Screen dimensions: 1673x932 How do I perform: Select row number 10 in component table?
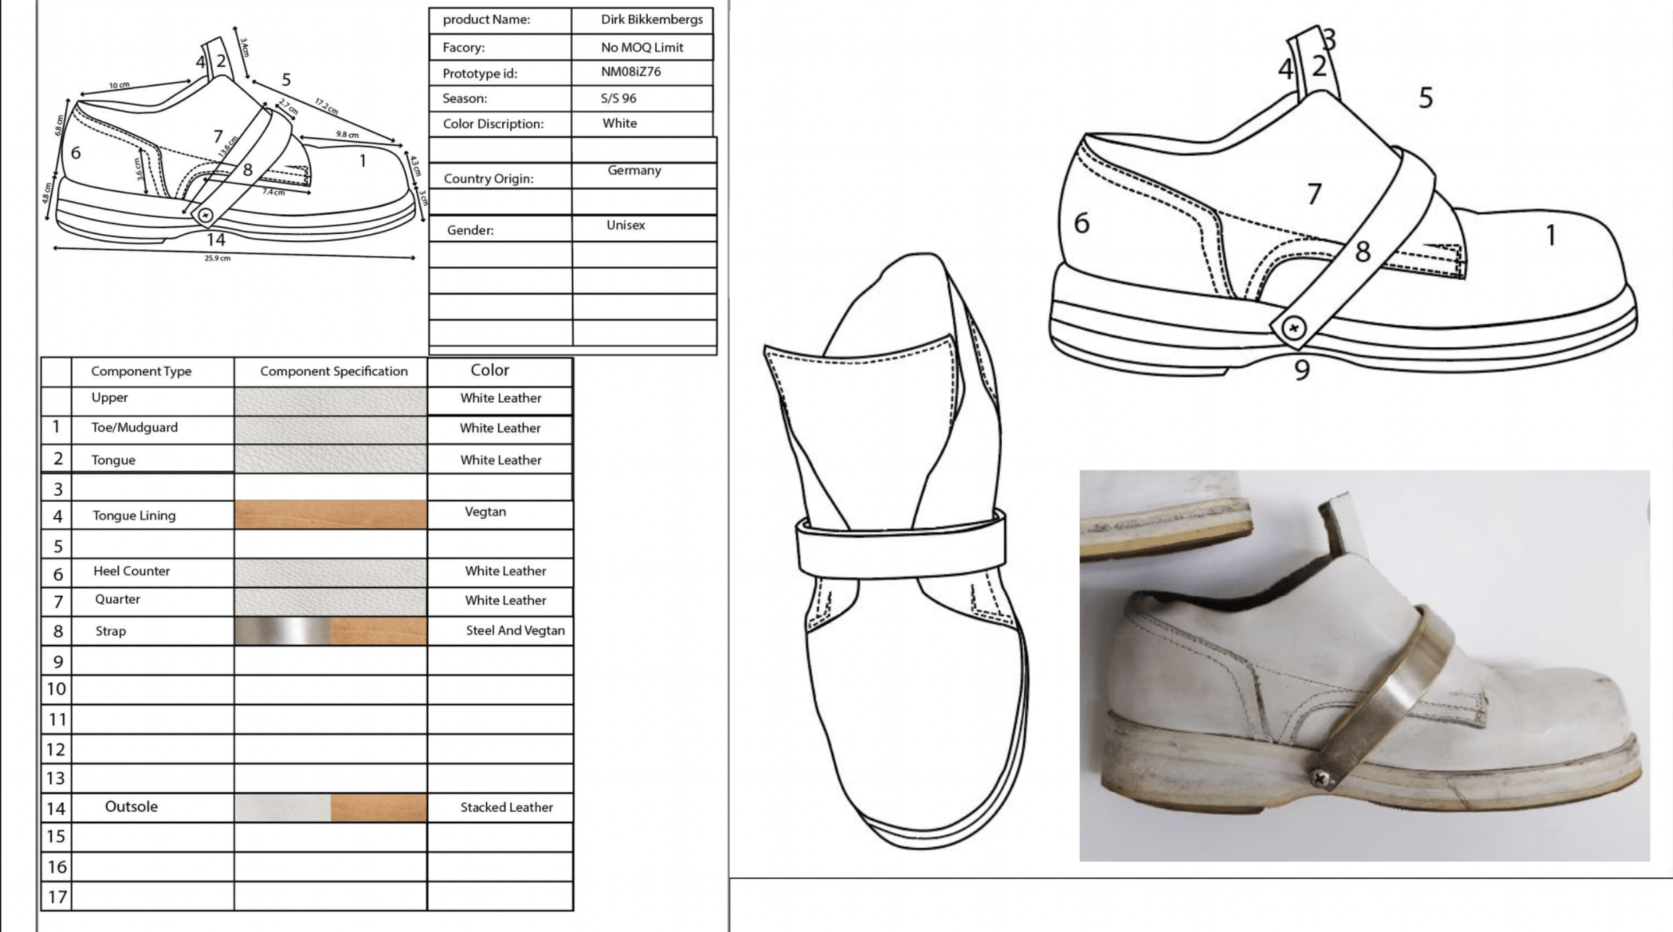(x=57, y=689)
